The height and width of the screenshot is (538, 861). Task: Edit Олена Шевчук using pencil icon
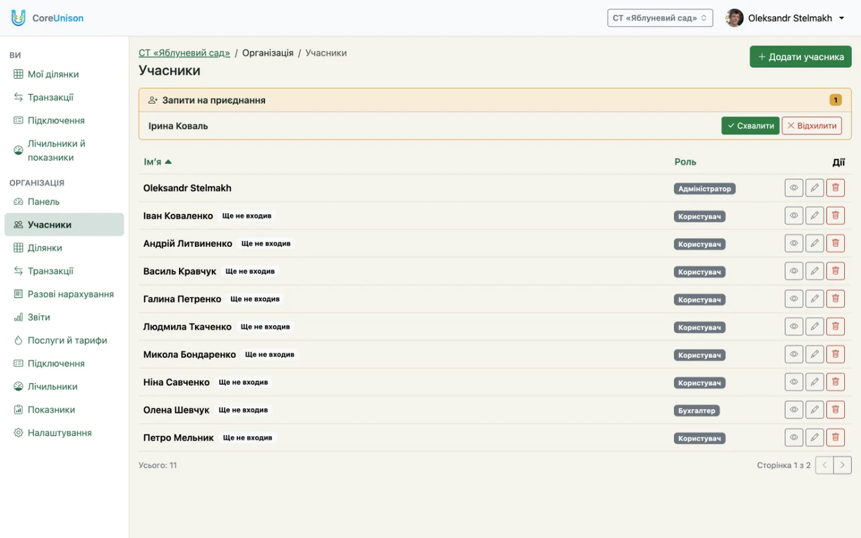click(815, 410)
